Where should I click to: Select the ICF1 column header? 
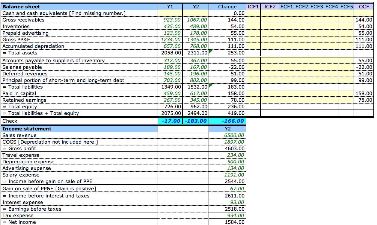(x=253, y=7)
